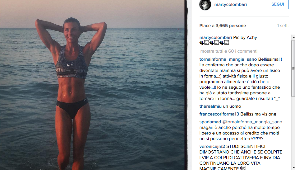The image size is (295, 170).
Task: Follow the account with SEGUI button
Action: 278,4
